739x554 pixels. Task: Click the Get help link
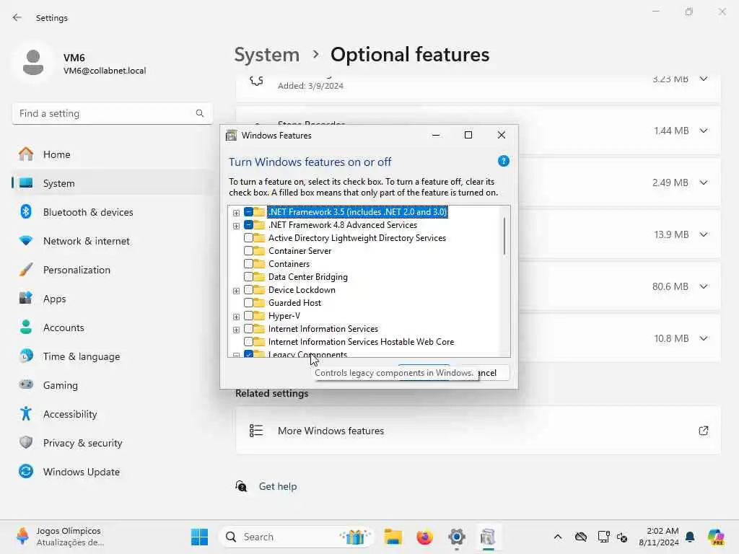[278, 486]
